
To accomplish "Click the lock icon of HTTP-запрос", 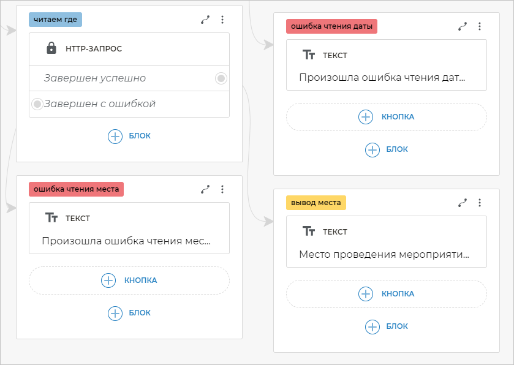I will pos(51,48).
